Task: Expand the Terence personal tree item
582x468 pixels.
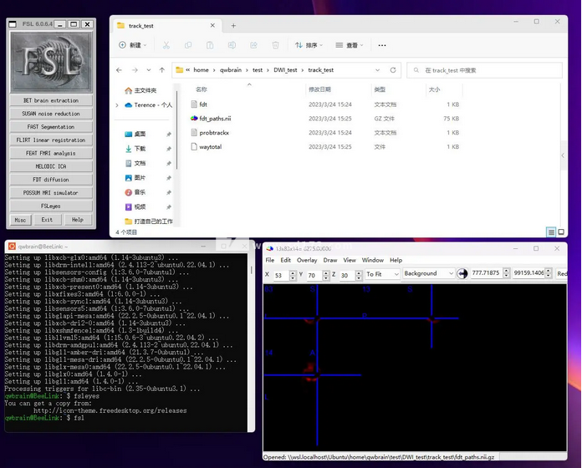Action: point(117,105)
